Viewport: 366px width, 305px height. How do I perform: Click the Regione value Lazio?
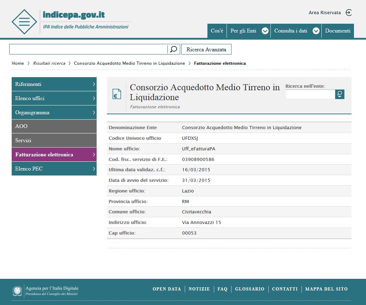pos(188,191)
